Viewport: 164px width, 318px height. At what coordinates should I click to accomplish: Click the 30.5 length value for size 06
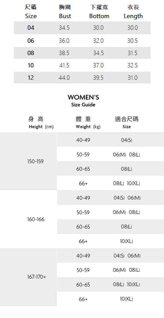[132, 41]
